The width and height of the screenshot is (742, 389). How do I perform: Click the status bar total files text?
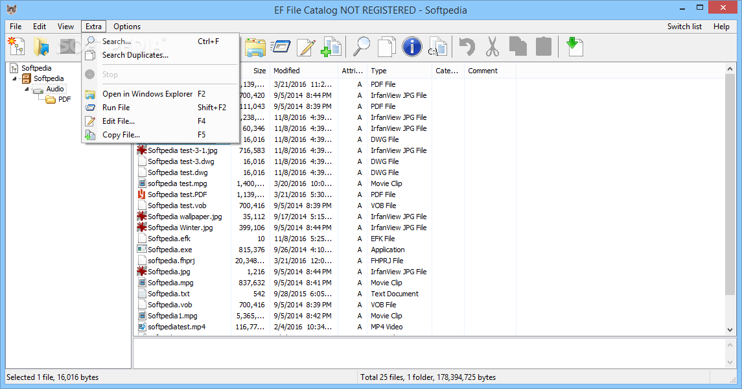coord(428,377)
